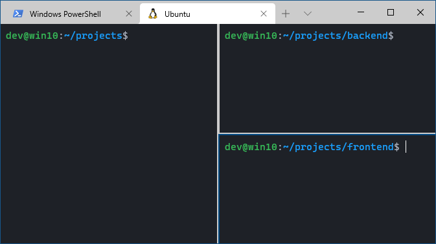Select the Ubuntu tab
Image resolution: width=436 pixels, height=244 pixels.
207,14
